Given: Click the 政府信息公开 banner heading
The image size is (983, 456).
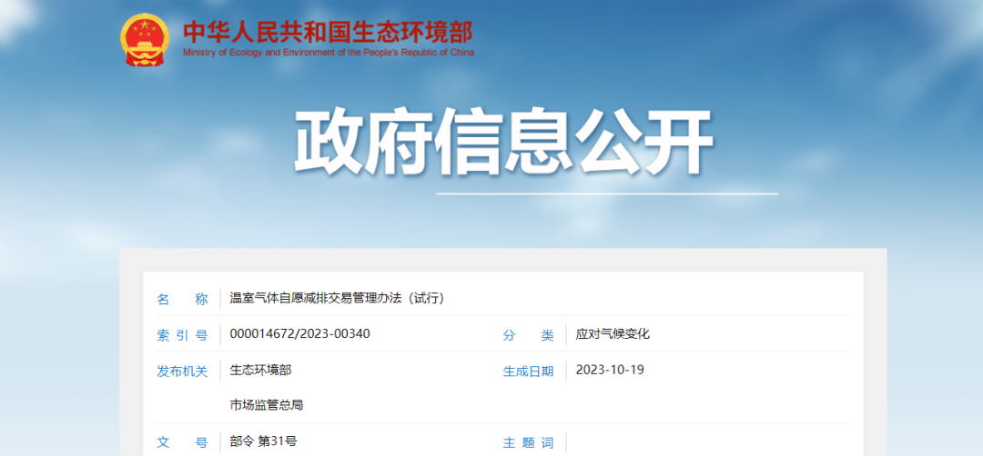Looking at the screenshot, I should point(503,143).
